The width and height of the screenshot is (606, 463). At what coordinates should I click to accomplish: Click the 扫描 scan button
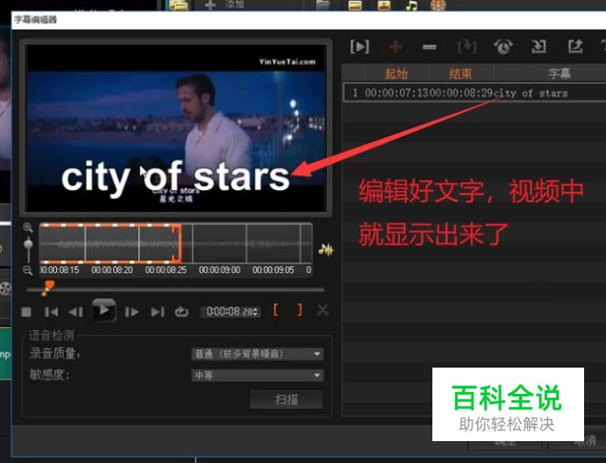(286, 399)
